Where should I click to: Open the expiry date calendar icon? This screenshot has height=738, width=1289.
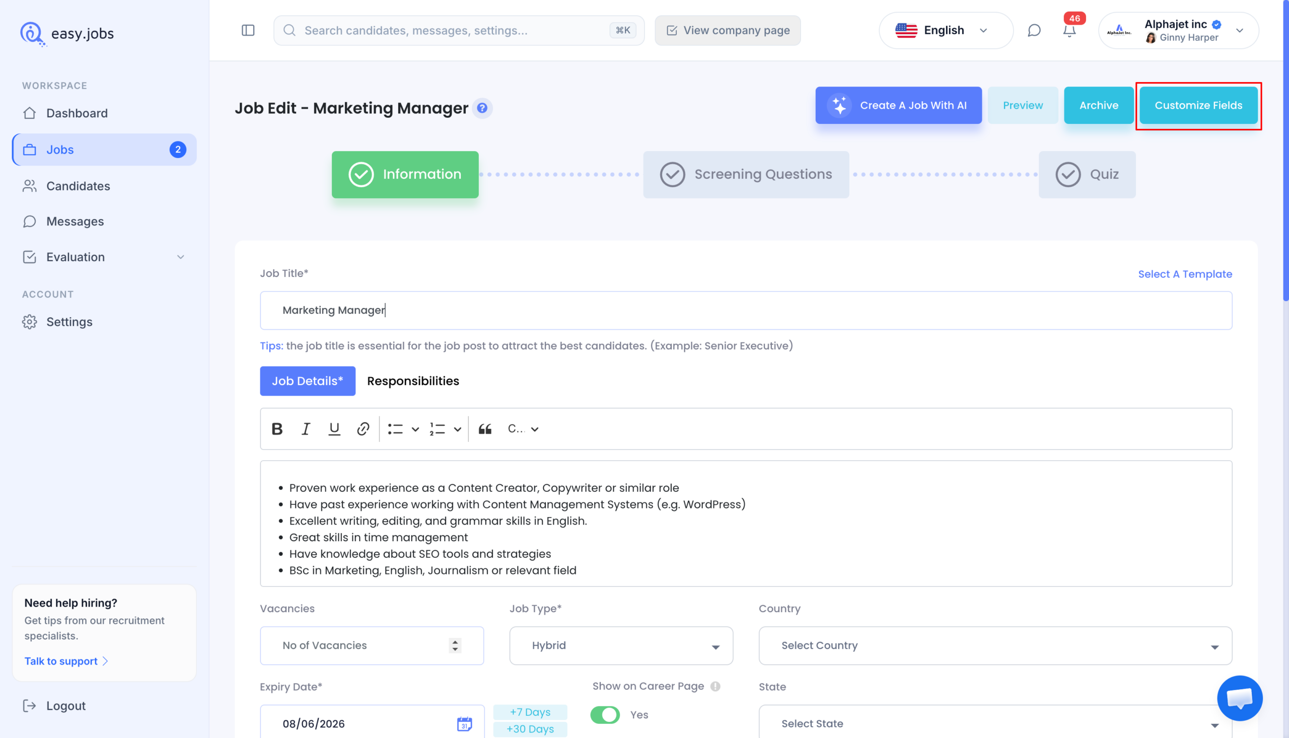click(464, 724)
